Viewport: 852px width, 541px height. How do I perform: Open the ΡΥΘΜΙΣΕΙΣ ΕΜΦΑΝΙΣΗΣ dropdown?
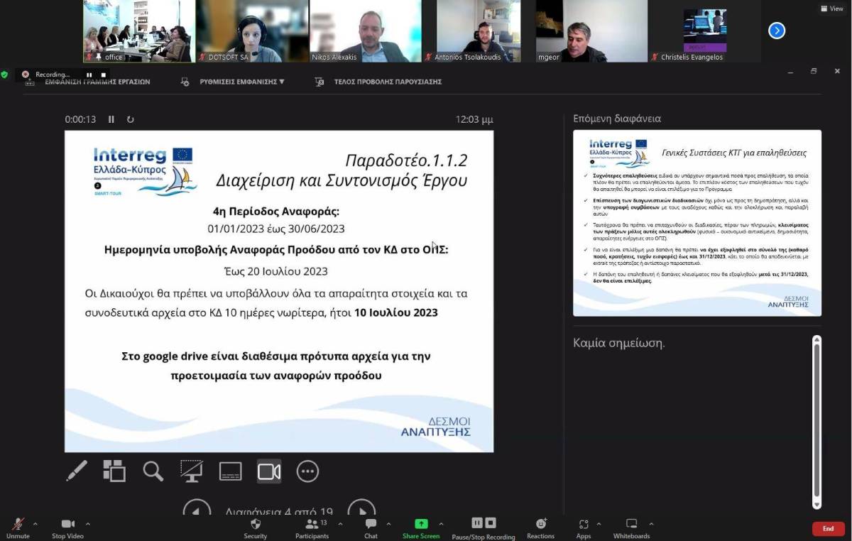241,82
